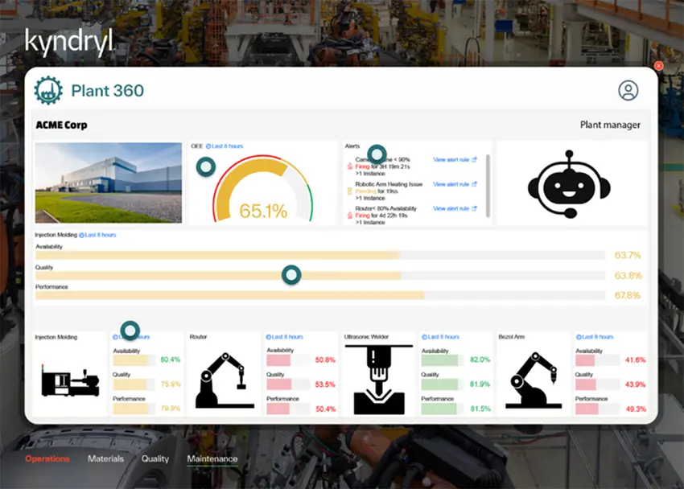The height and width of the screenshot is (489, 684).
Task: Click the Ultrasonic Welder Availability bar at 82.0%
Action: tap(443, 360)
